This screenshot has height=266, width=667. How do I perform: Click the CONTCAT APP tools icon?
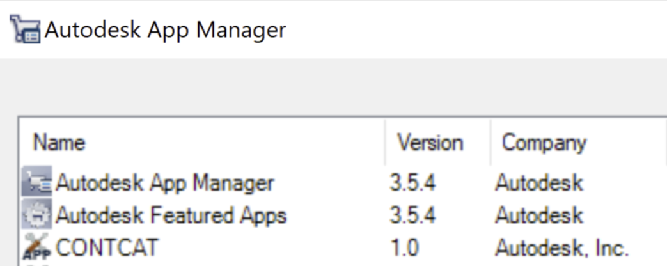click(x=36, y=246)
